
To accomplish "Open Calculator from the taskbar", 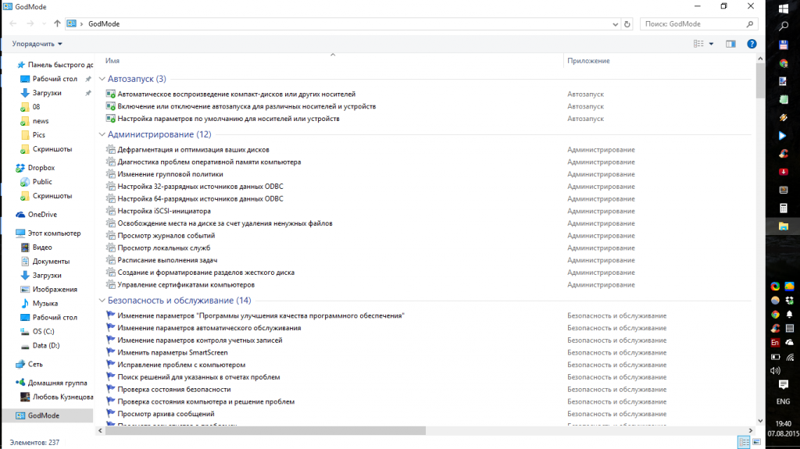I will (783, 208).
